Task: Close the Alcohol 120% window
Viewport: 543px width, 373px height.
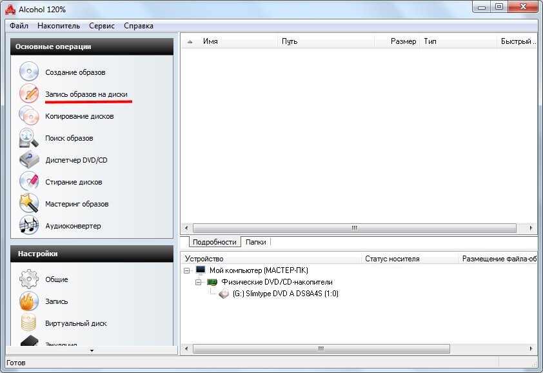Action: coord(523,7)
